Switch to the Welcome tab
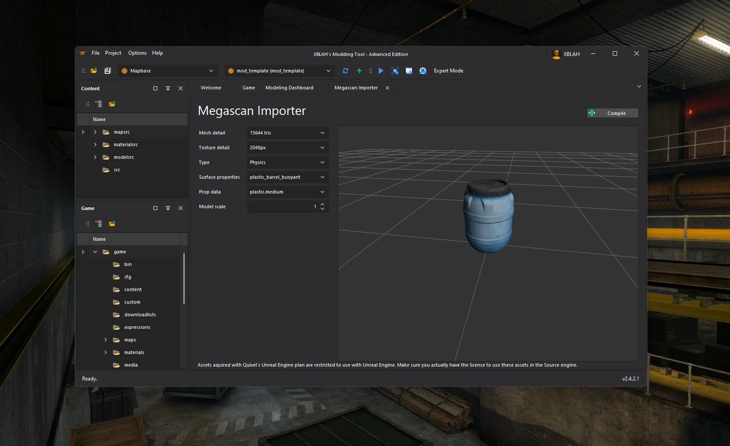730x446 pixels. coord(211,88)
